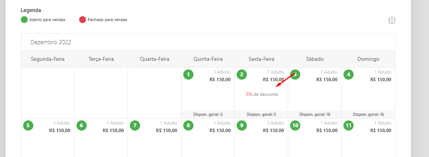The height and width of the screenshot is (157, 429).
Task: Pick day 11 green circle
Action: 348,125
